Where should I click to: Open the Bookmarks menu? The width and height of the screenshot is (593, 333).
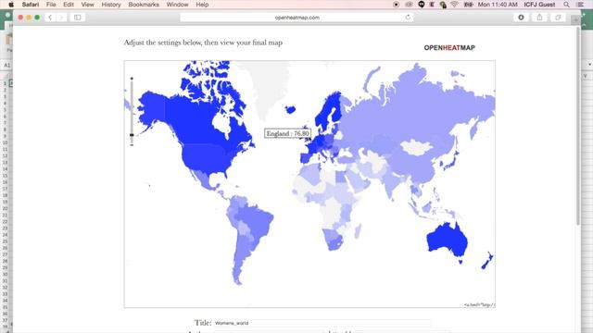click(144, 5)
